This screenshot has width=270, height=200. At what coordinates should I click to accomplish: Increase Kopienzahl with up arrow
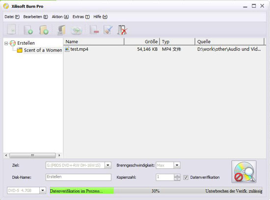tap(177, 175)
